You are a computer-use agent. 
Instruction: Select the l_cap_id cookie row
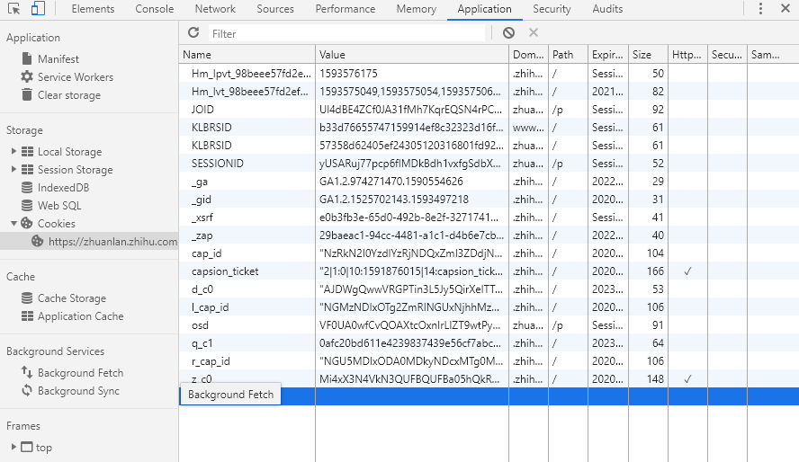pos(489,307)
